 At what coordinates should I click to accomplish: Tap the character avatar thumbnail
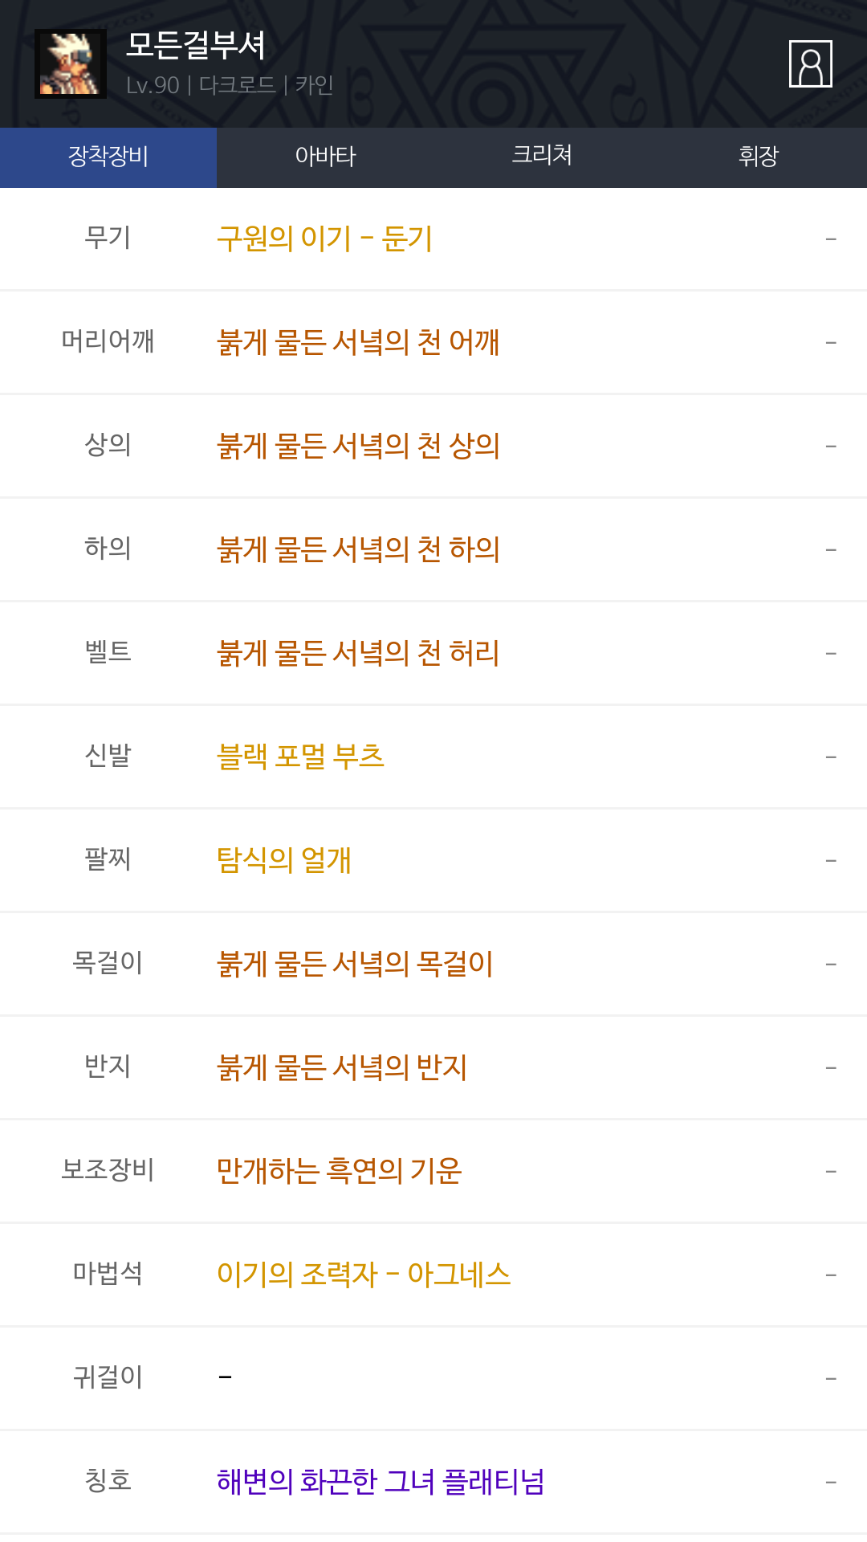(x=71, y=63)
